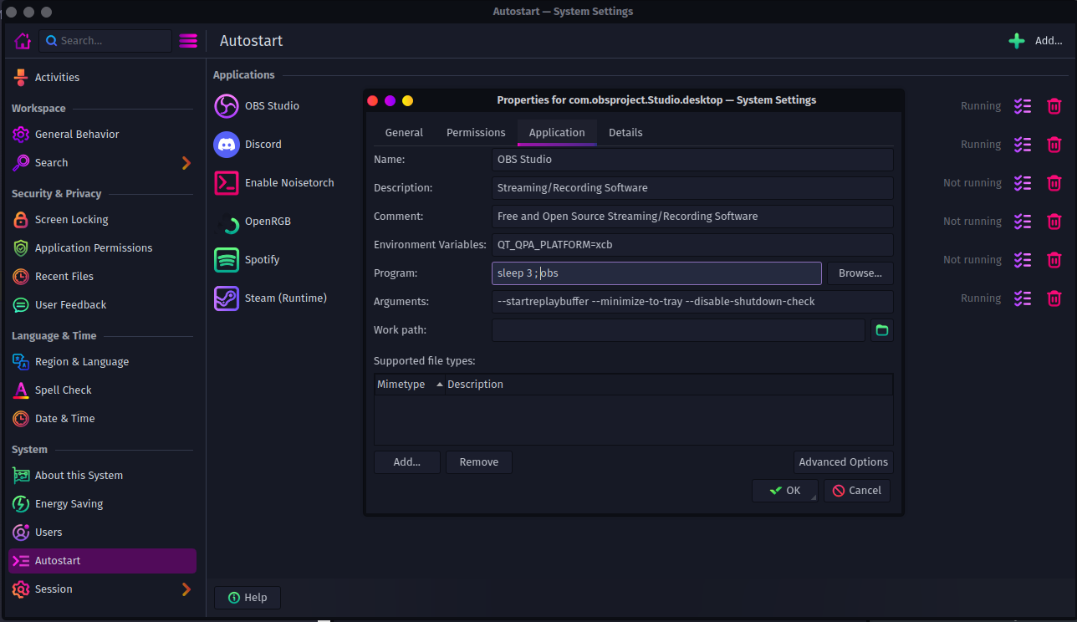Image resolution: width=1077 pixels, height=622 pixels.
Task: Delete Discord autostart entry
Action: tap(1054, 145)
